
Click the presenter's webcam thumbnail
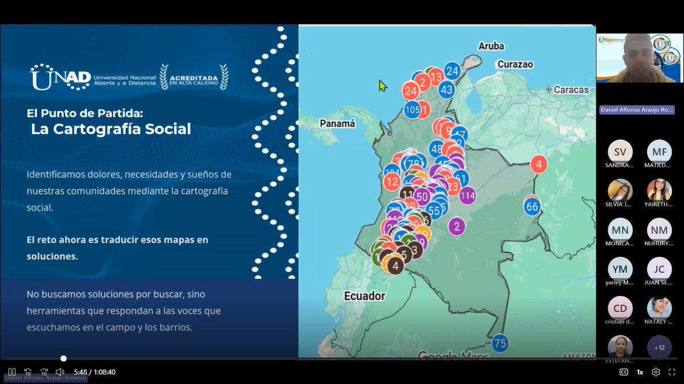[639, 58]
